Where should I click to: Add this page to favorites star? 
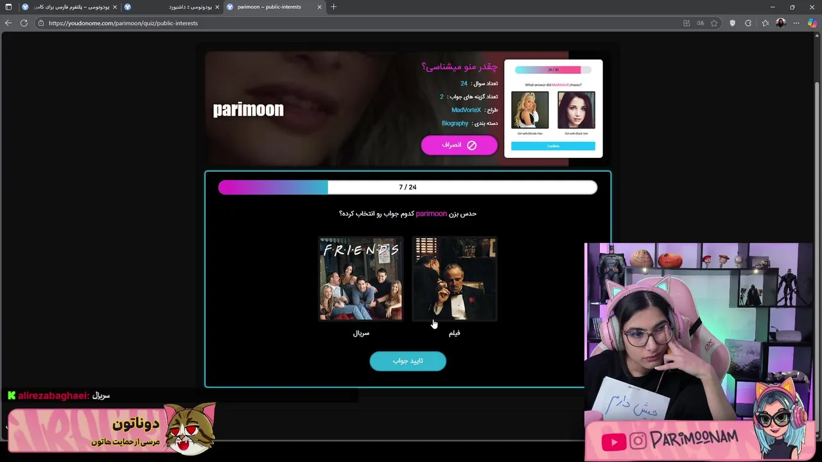[714, 23]
